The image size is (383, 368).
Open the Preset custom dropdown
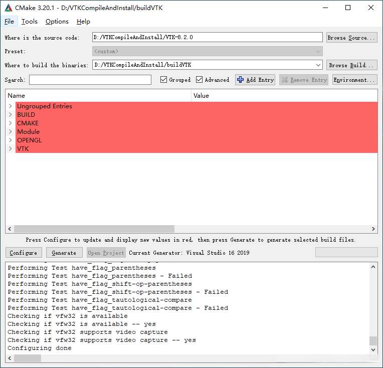tap(208, 51)
